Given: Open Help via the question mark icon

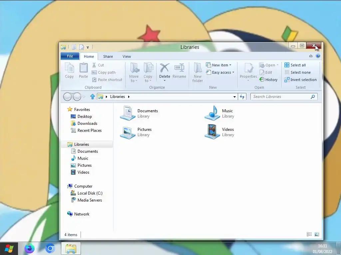Looking at the screenshot, I should click(x=318, y=56).
